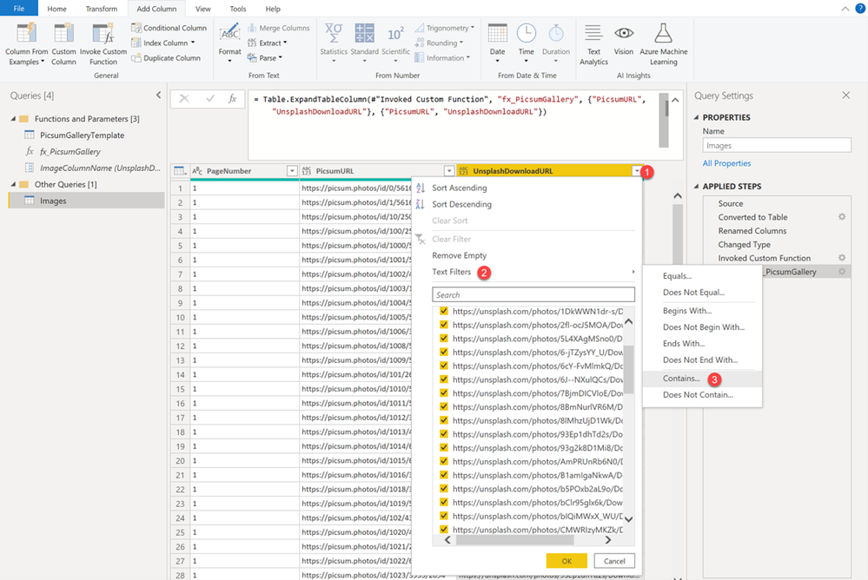Screen dimensions: 868x580
Task: Click table selector icon in grid corner
Action: (179, 171)
